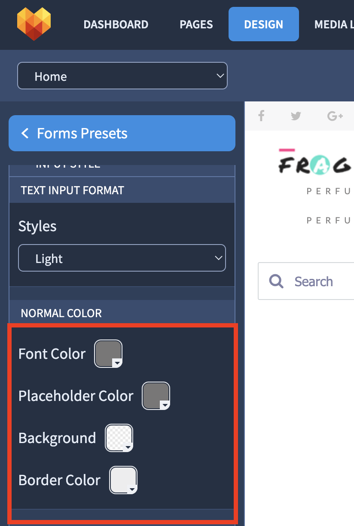Click the orange heart app logo
354x526 pixels.
[x=34, y=24]
